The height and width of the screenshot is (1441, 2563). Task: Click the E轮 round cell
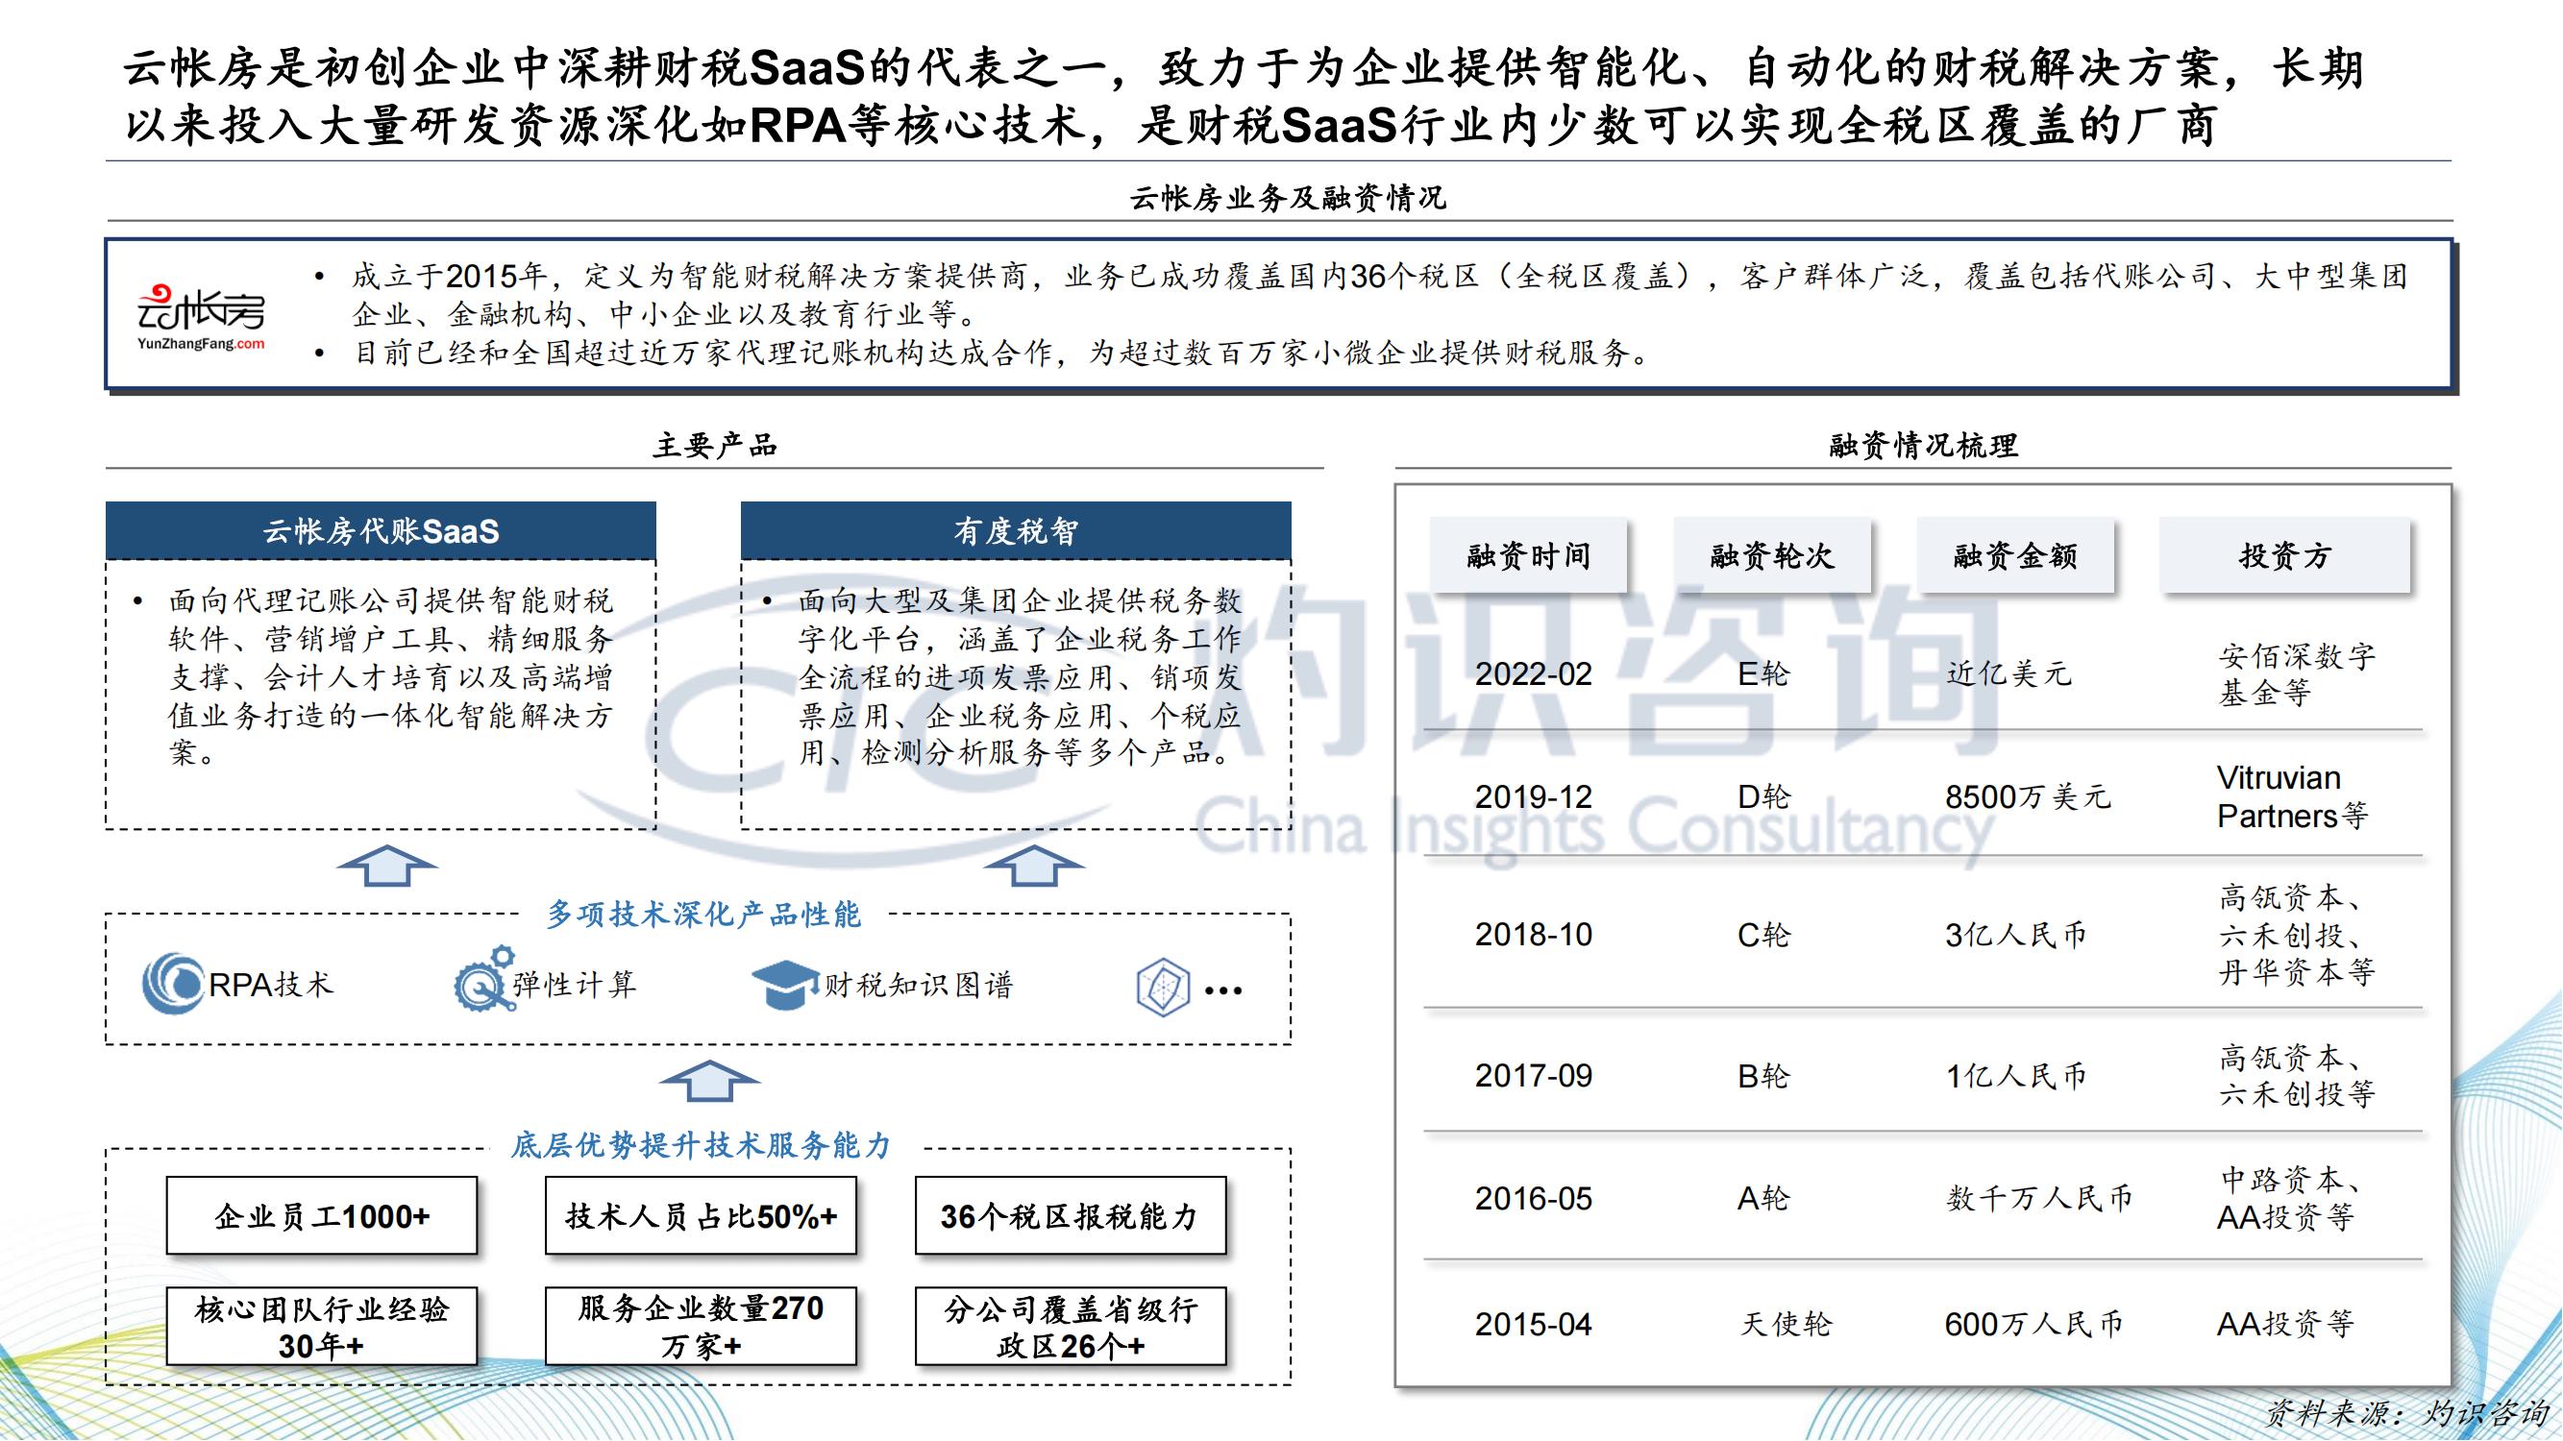1763,674
